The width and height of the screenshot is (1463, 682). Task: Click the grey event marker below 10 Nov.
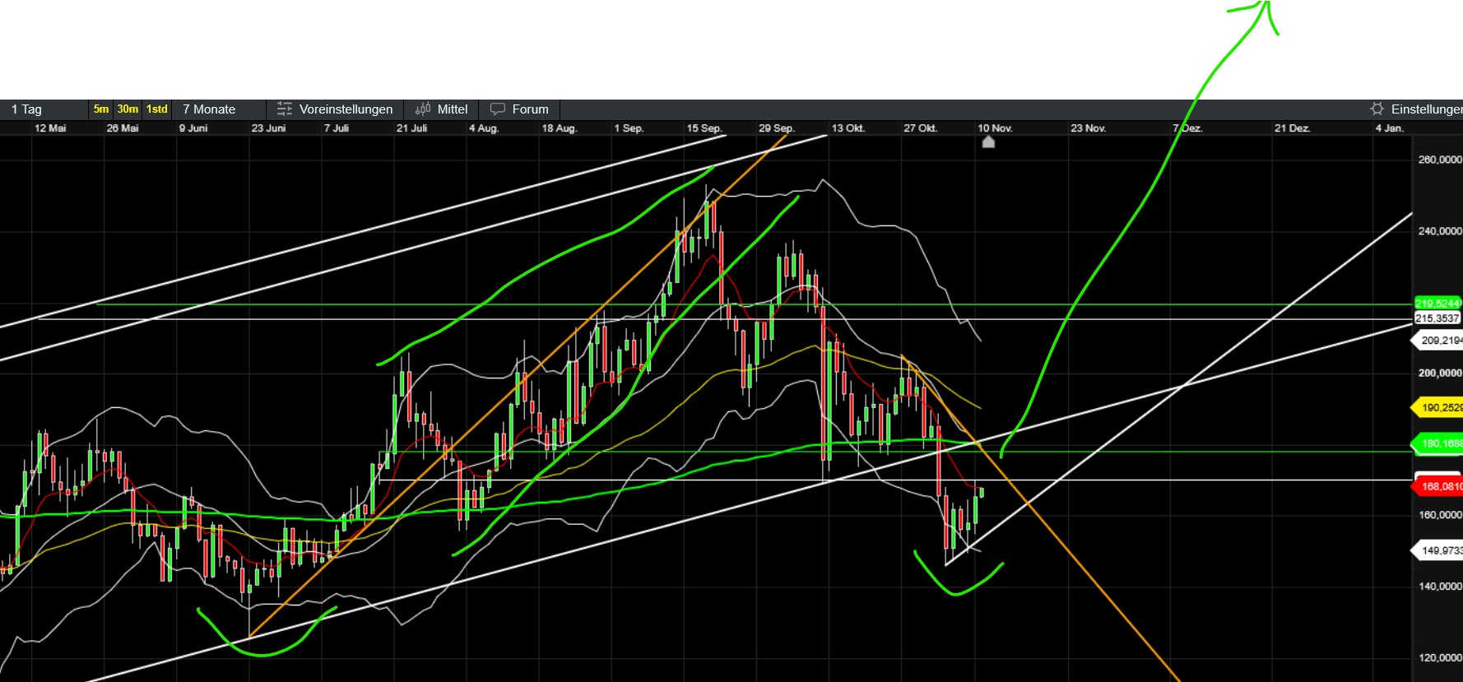tap(988, 142)
